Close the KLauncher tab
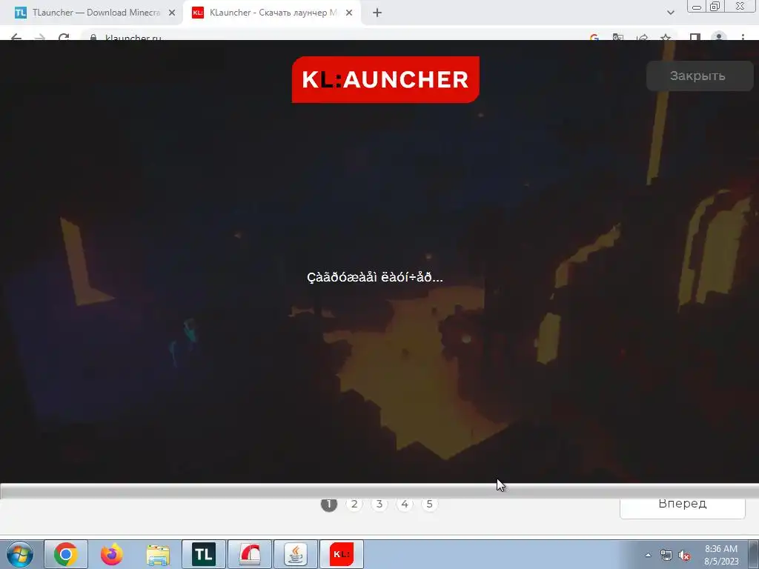The image size is (759, 569). pos(348,13)
